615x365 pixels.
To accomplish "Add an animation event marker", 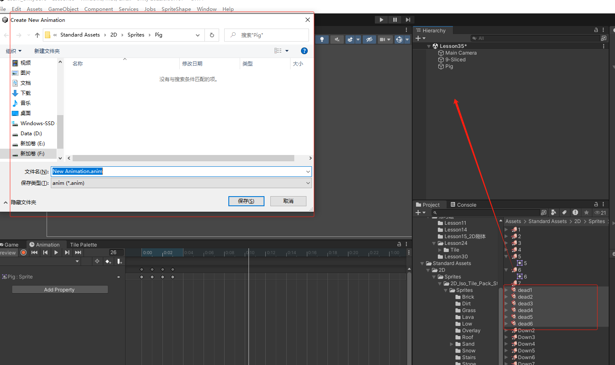I will pyautogui.click(x=120, y=261).
